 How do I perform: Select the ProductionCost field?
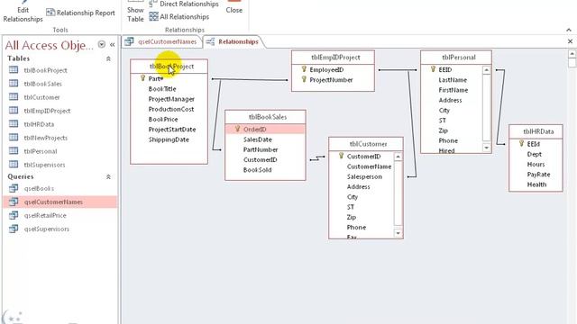(171, 109)
